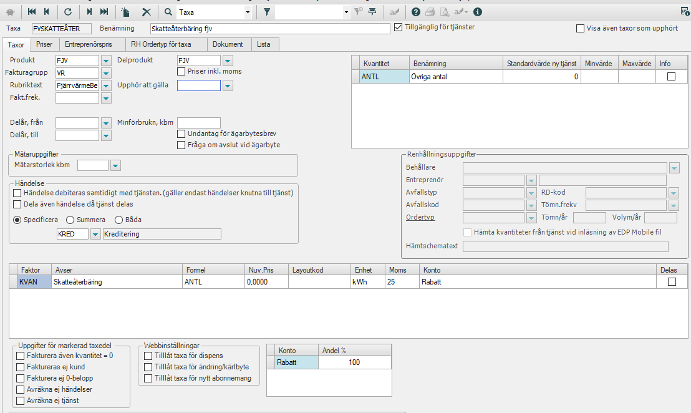Clear the filter funnel icon
This screenshot has width=691, height=413.
pyautogui.click(x=359, y=12)
